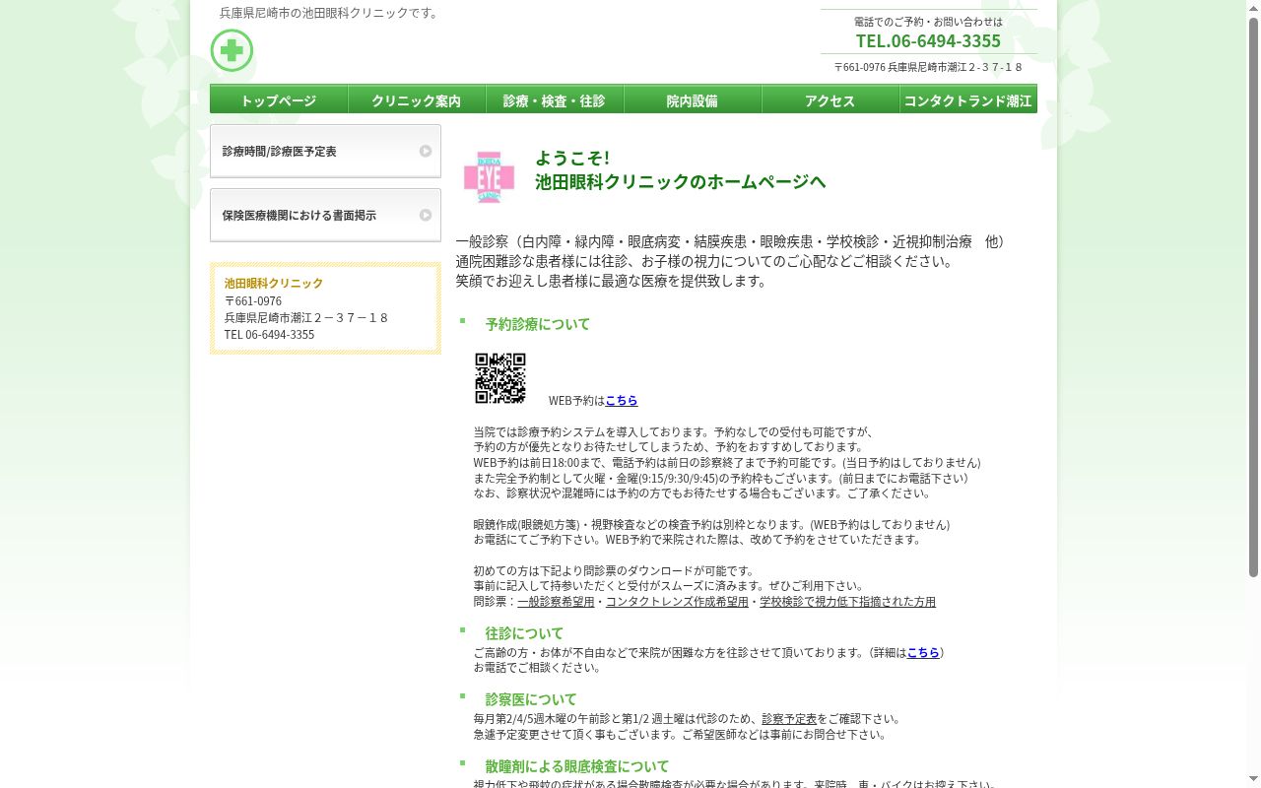Open the トップページ navigation tab
Screen dimensions: 1261x788
tap(279, 99)
